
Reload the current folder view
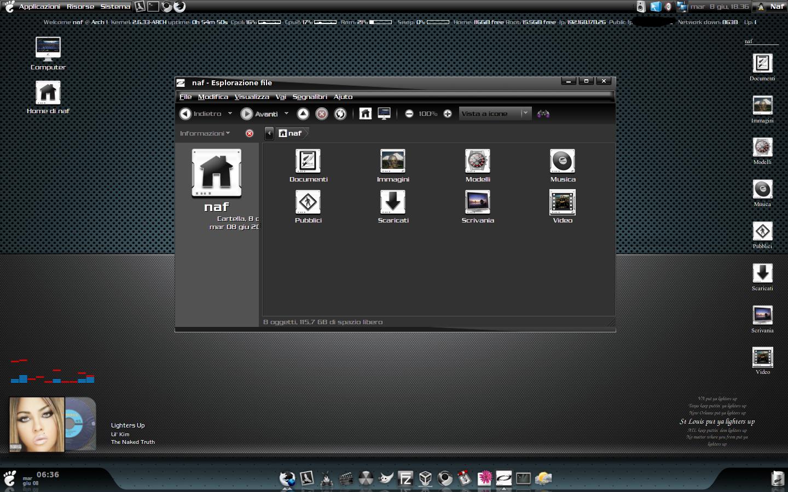click(x=340, y=114)
